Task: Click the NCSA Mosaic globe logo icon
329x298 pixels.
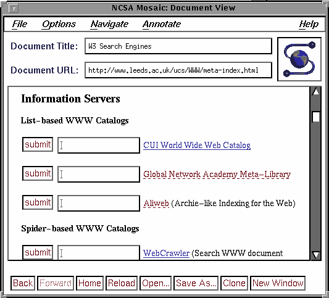Action: coord(299,59)
